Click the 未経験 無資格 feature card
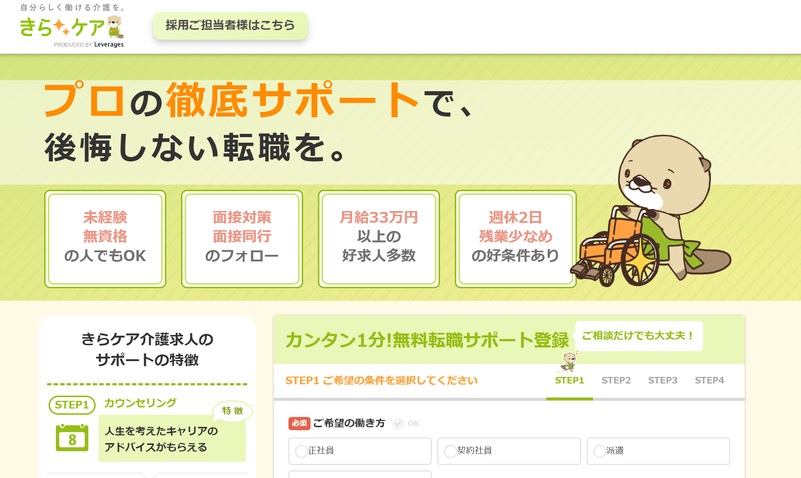The width and height of the screenshot is (801, 478). [105, 239]
